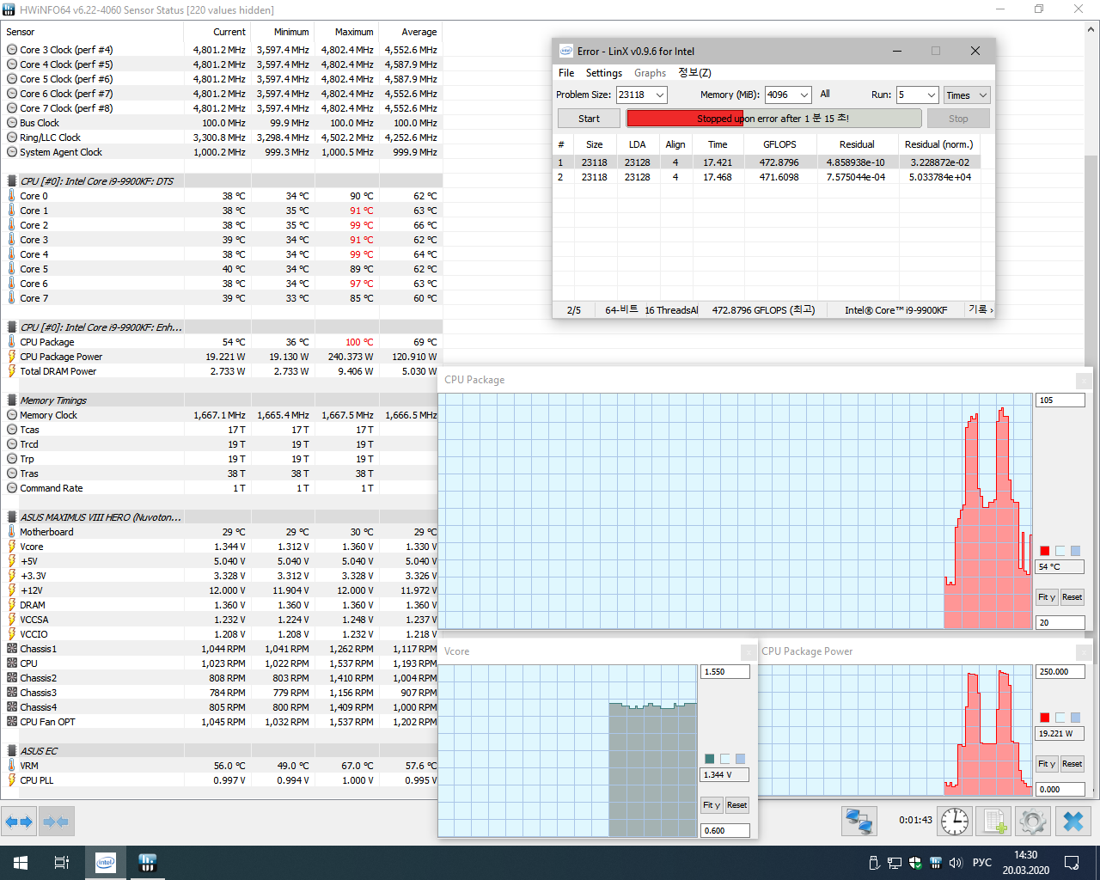Select the second LinX result row with 471.6098 GFLOPS

pyautogui.click(x=767, y=177)
